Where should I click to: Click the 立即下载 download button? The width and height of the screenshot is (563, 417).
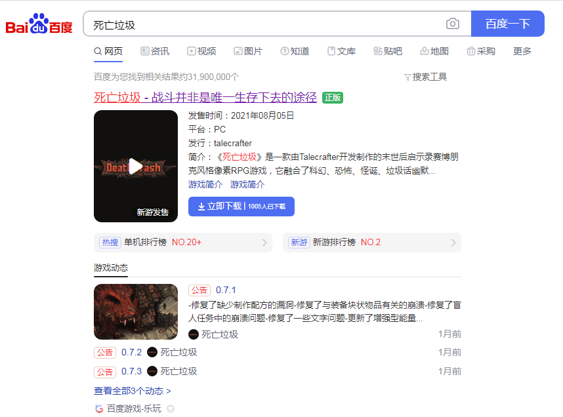pos(241,207)
